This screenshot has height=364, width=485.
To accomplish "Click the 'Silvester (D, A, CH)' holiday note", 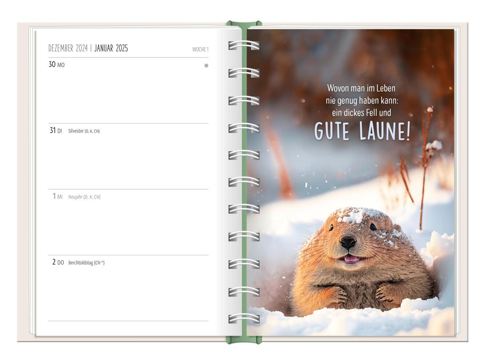I will point(84,131).
